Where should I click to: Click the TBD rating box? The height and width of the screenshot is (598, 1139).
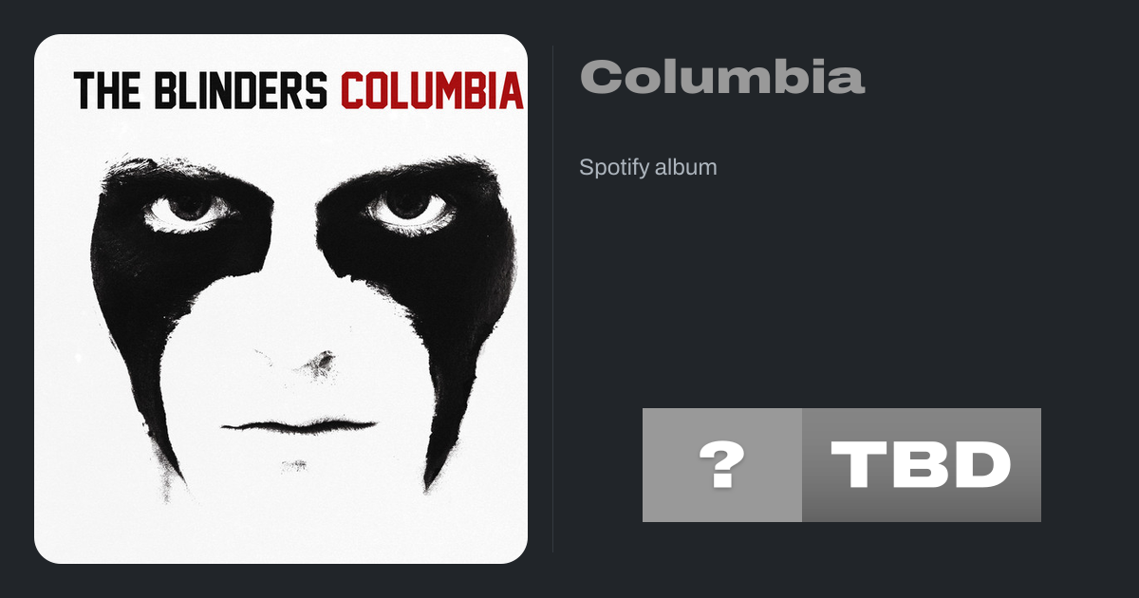click(x=922, y=465)
